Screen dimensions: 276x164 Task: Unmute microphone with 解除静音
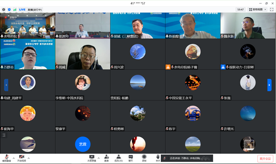coord(7,158)
